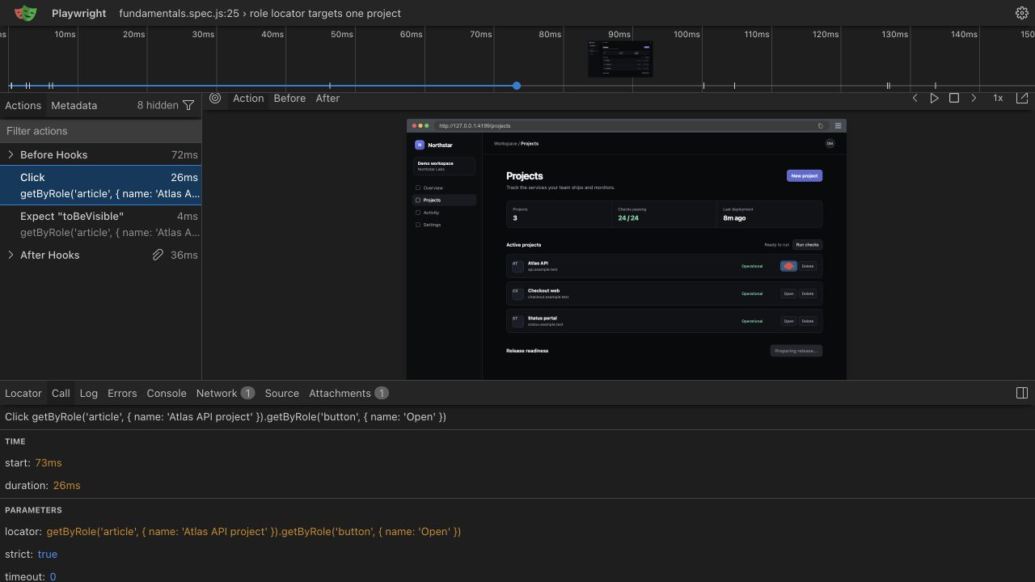Click the Workspace breadcrumb link

pyautogui.click(x=505, y=143)
